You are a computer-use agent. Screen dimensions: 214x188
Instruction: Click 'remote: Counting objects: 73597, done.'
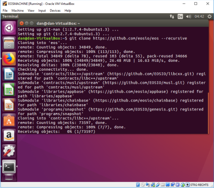click(x=62, y=123)
